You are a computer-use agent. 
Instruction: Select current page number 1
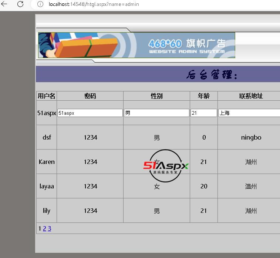point(40,228)
